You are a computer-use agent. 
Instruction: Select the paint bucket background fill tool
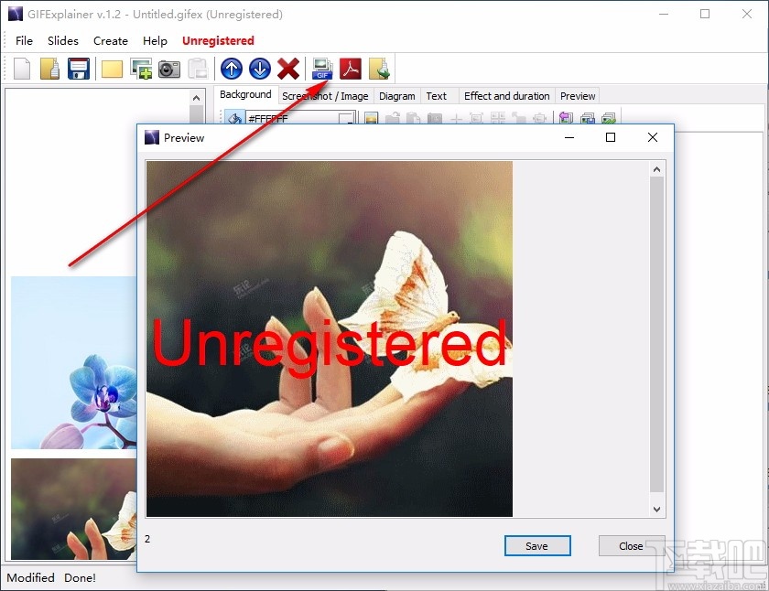[234, 118]
